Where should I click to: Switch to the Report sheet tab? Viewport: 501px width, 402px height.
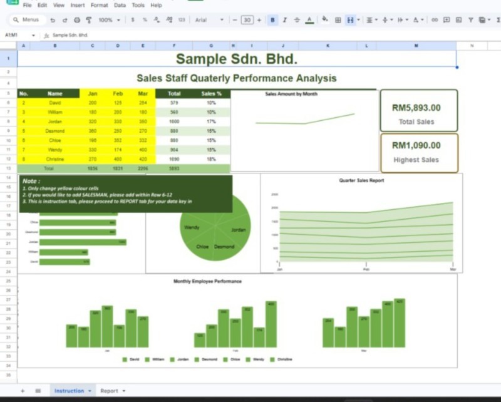(109, 391)
